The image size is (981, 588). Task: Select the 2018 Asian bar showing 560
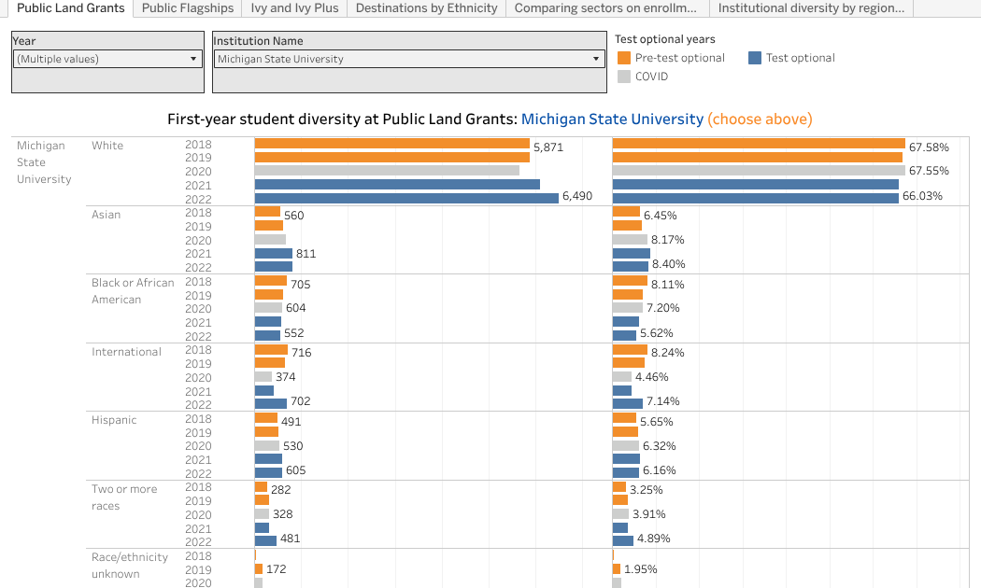tap(266, 215)
